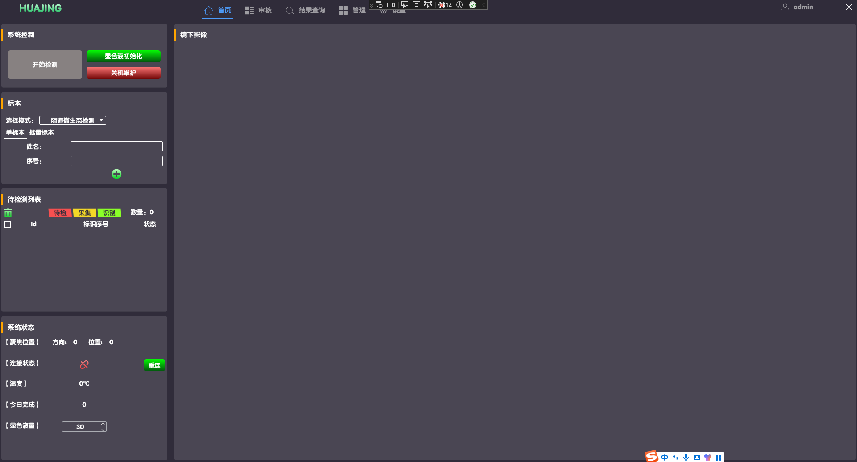Image resolution: width=857 pixels, height=462 pixels.
Task: Close the HUAJING window
Action: 849,7
